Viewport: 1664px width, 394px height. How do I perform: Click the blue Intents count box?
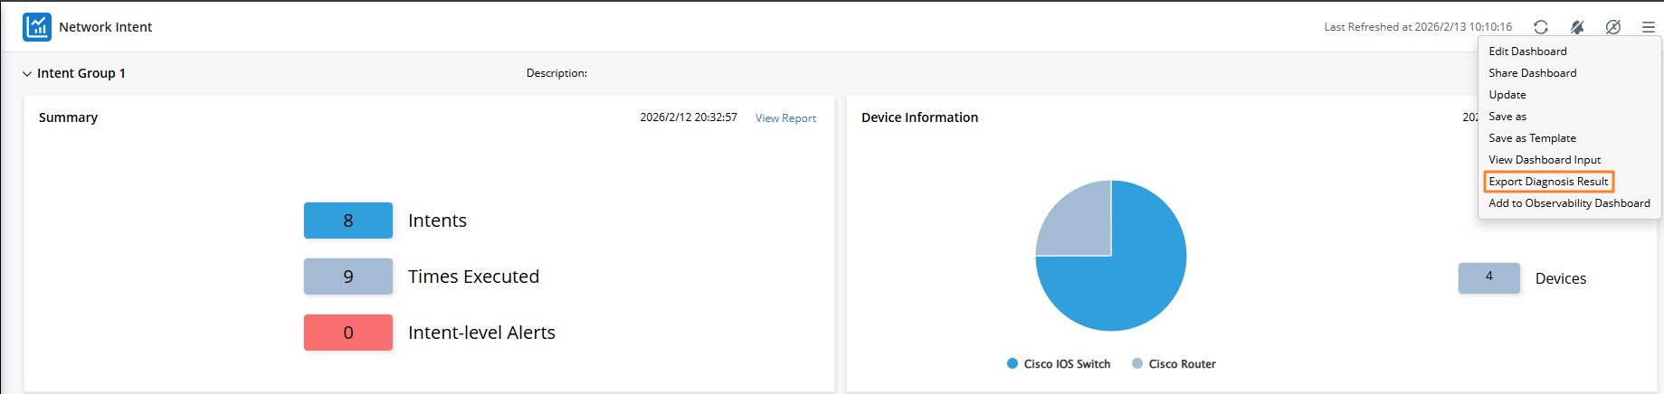(348, 220)
